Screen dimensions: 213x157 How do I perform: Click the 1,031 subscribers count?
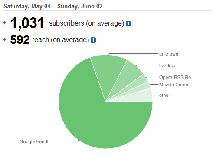(x=27, y=23)
